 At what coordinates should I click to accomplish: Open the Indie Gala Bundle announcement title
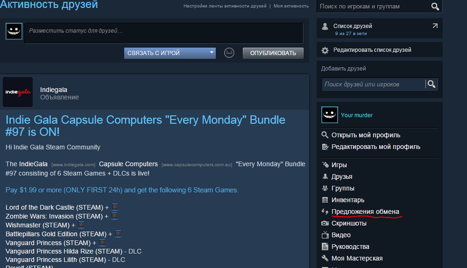pos(145,126)
